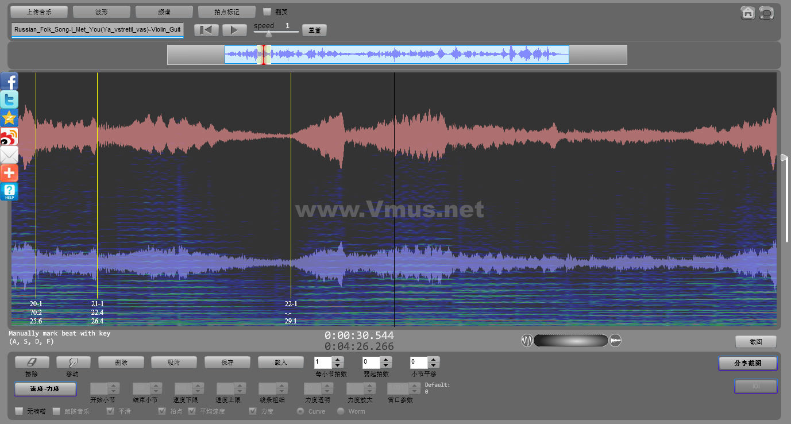This screenshot has width=791, height=424.
Task: Select the move (移动) tool
Action: (x=74, y=363)
